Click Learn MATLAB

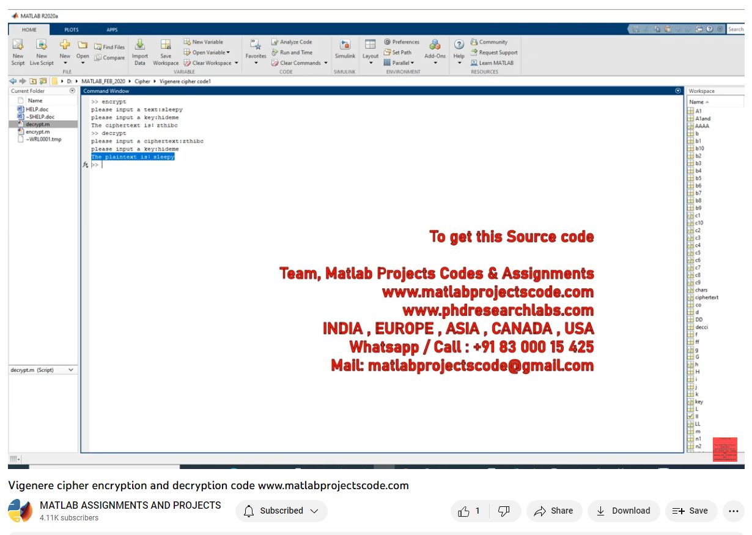492,63
